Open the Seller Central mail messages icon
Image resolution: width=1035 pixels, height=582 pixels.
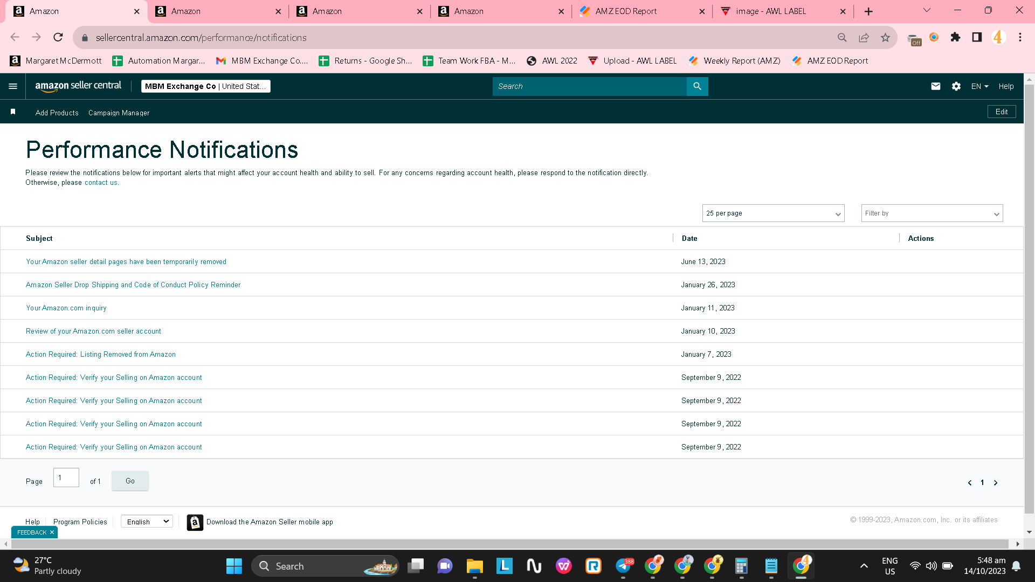click(936, 86)
